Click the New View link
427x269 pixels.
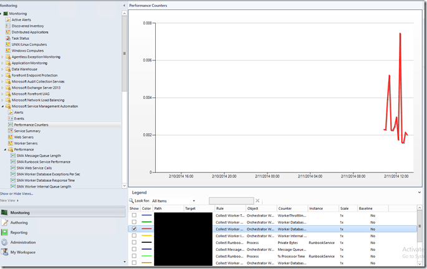pos(8,201)
